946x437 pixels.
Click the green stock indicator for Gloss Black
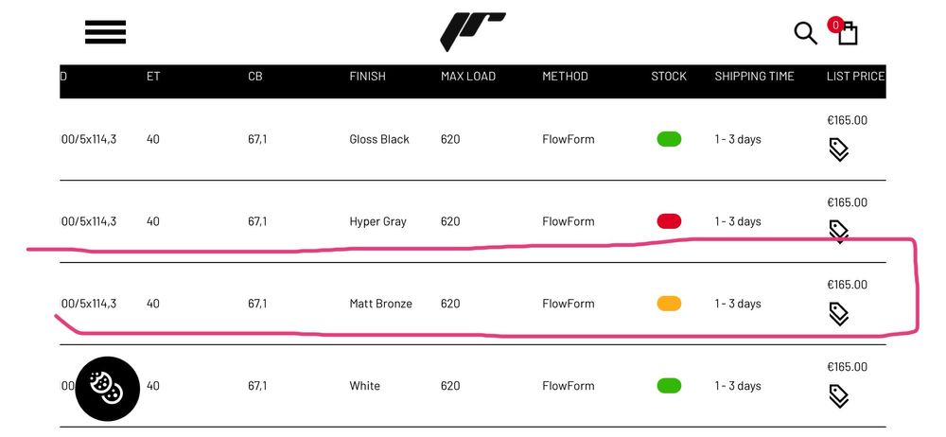coord(669,139)
